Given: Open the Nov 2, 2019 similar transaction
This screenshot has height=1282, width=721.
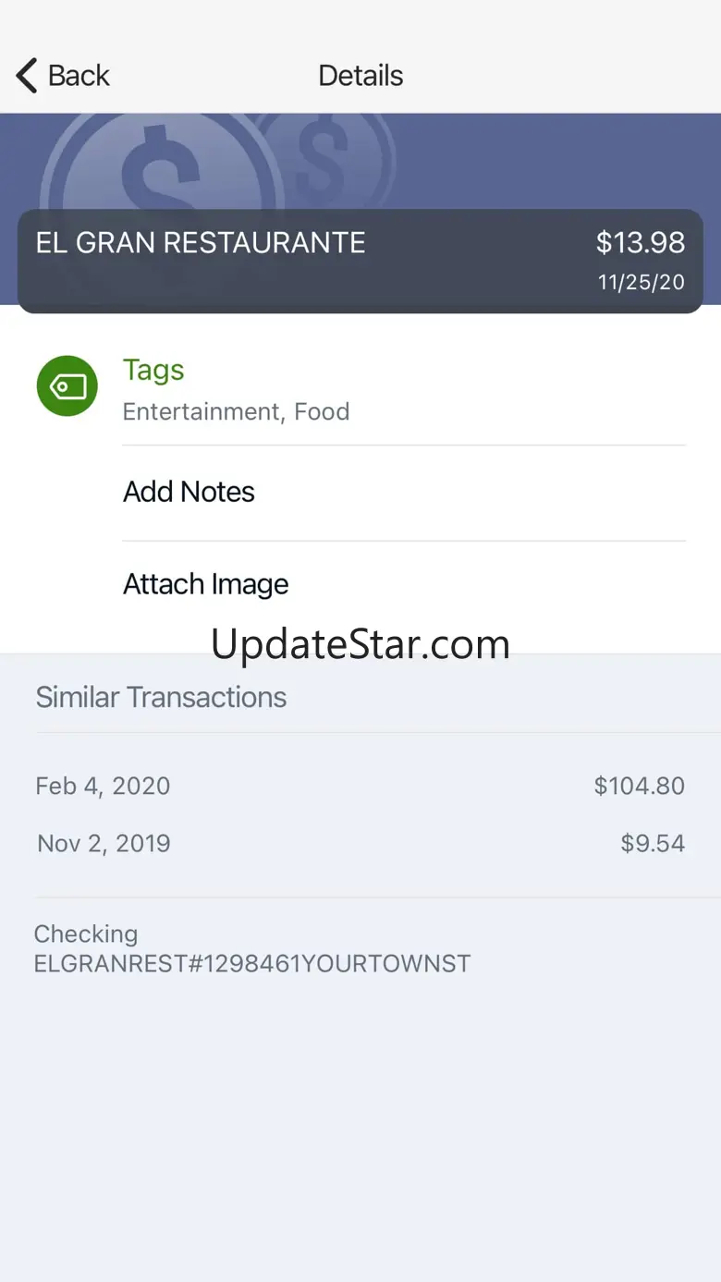Looking at the screenshot, I should [360, 843].
